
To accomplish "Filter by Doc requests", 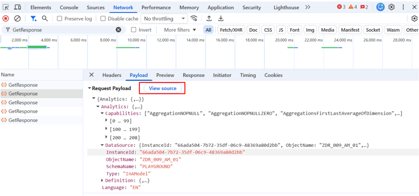I will coord(253,30).
